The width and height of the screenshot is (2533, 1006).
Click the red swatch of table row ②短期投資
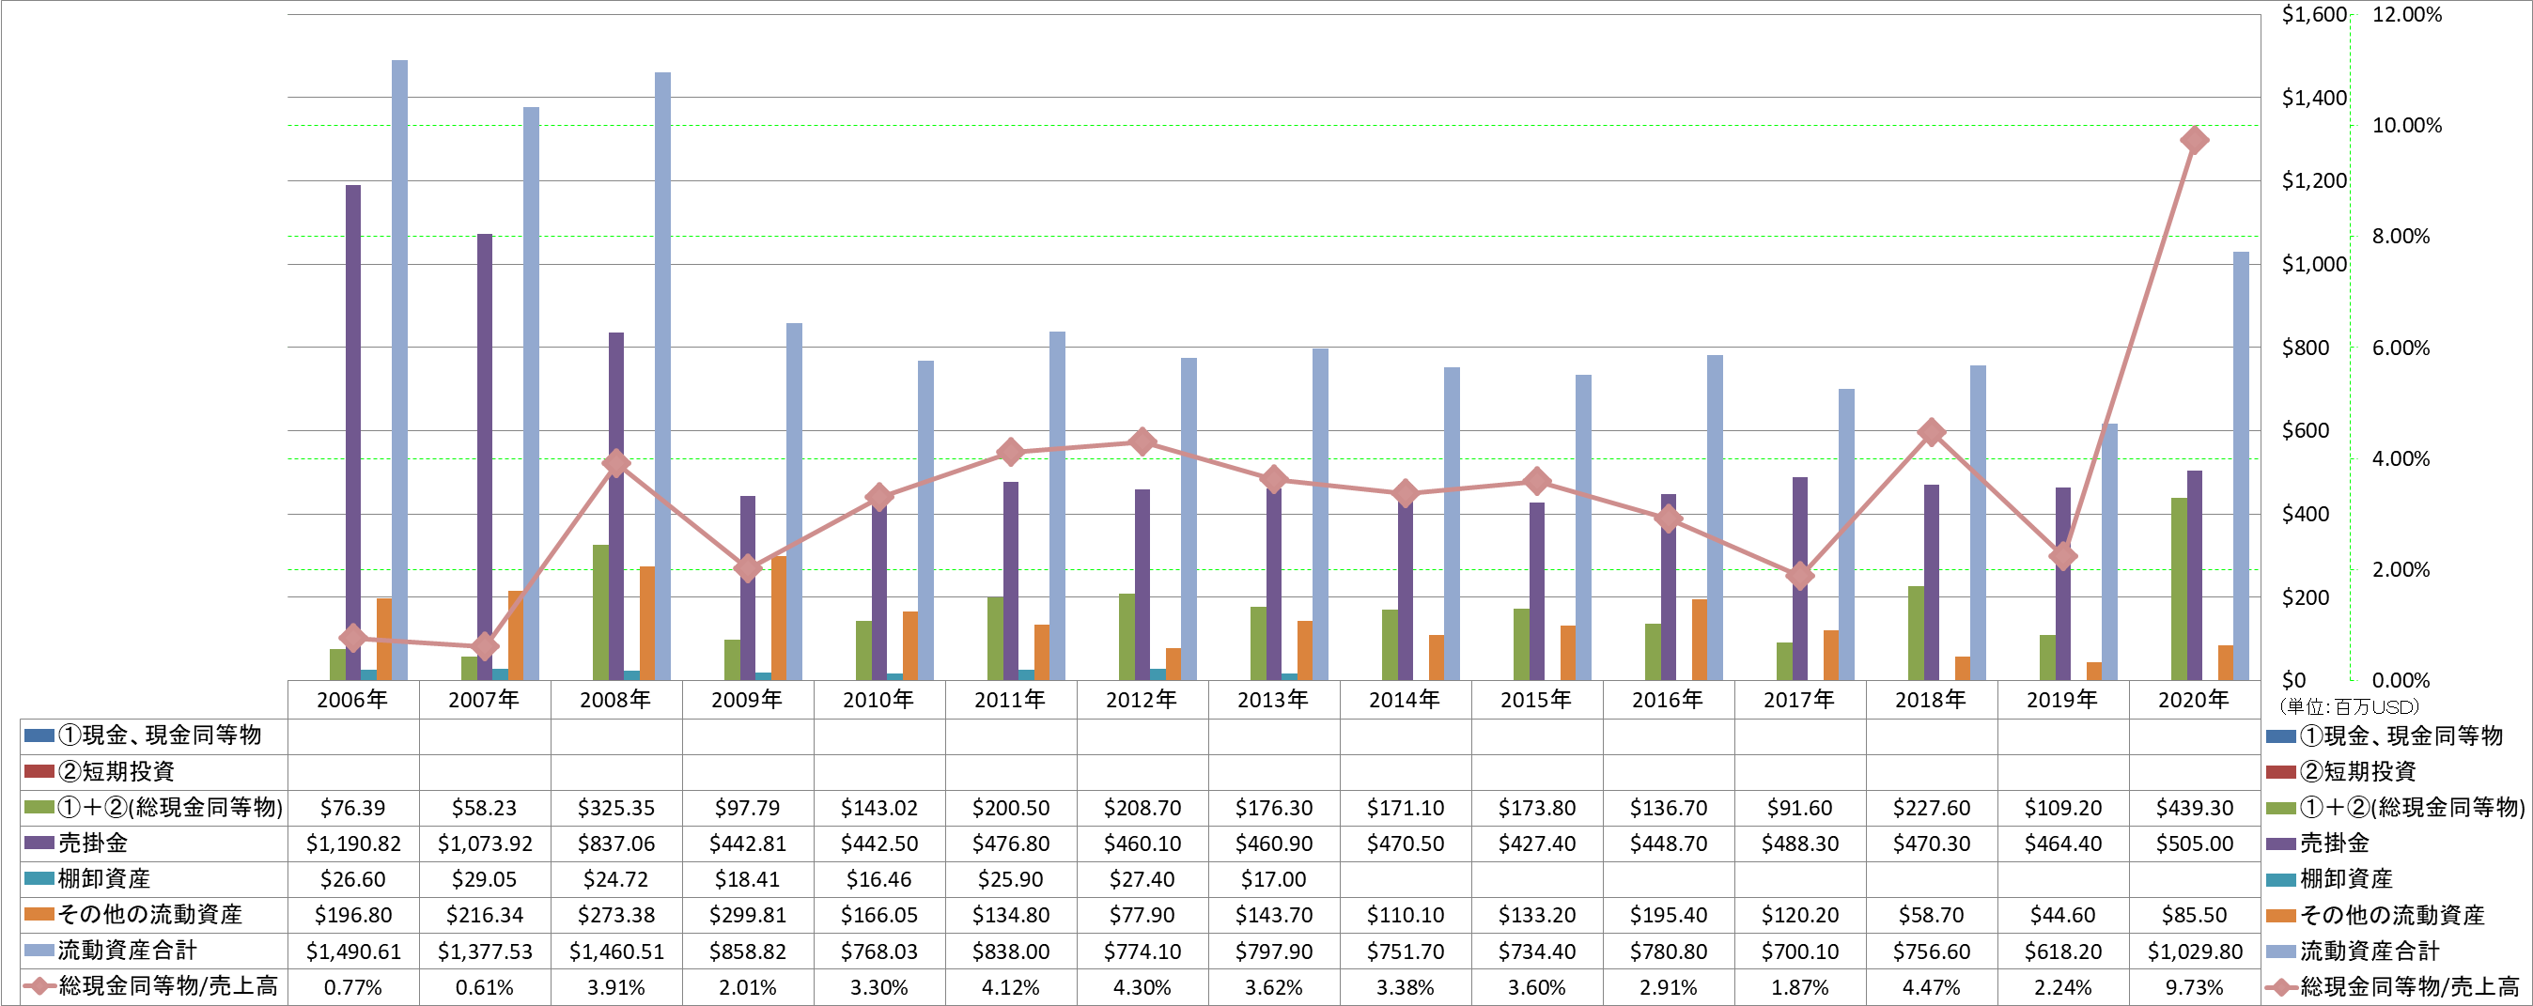pyautogui.click(x=39, y=771)
